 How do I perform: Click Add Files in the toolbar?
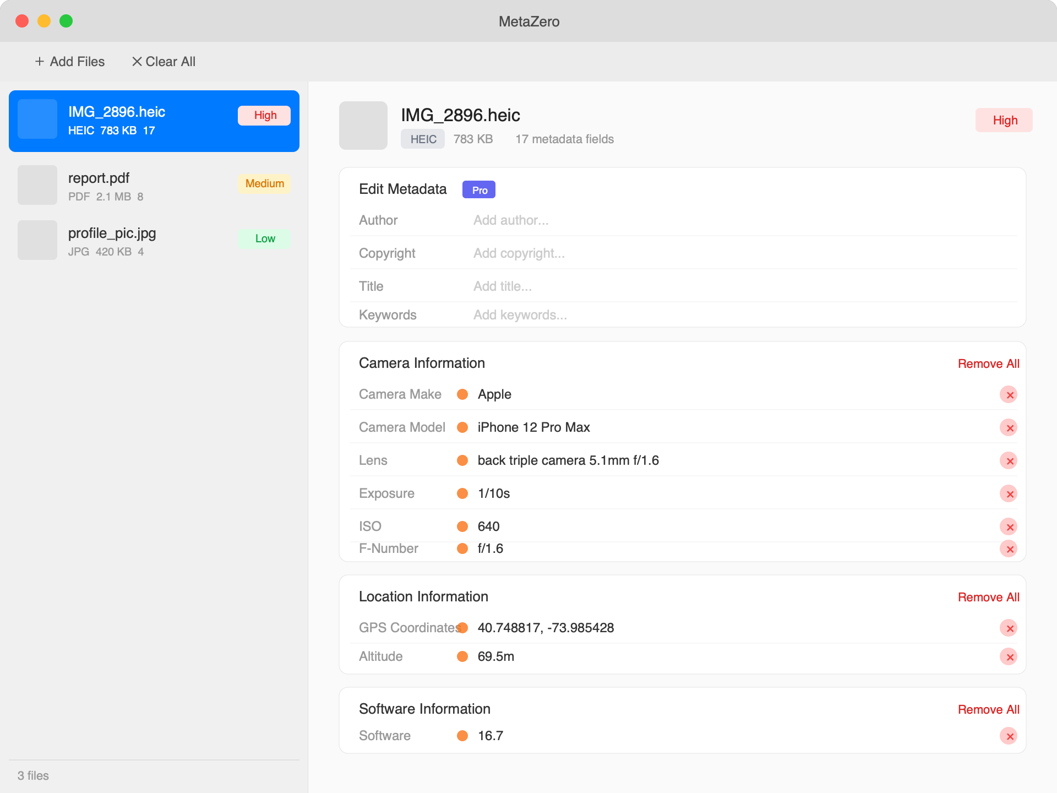coord(69,62)
